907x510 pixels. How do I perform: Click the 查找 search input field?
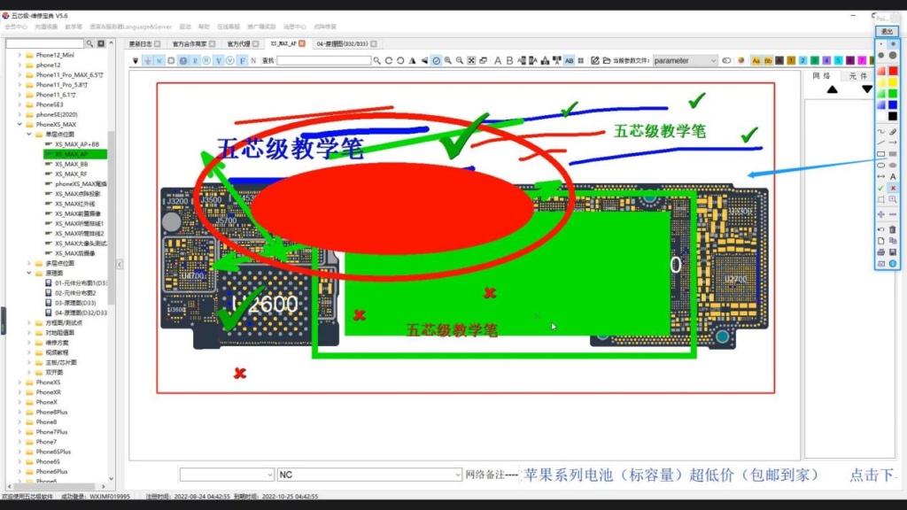(324, 60)
